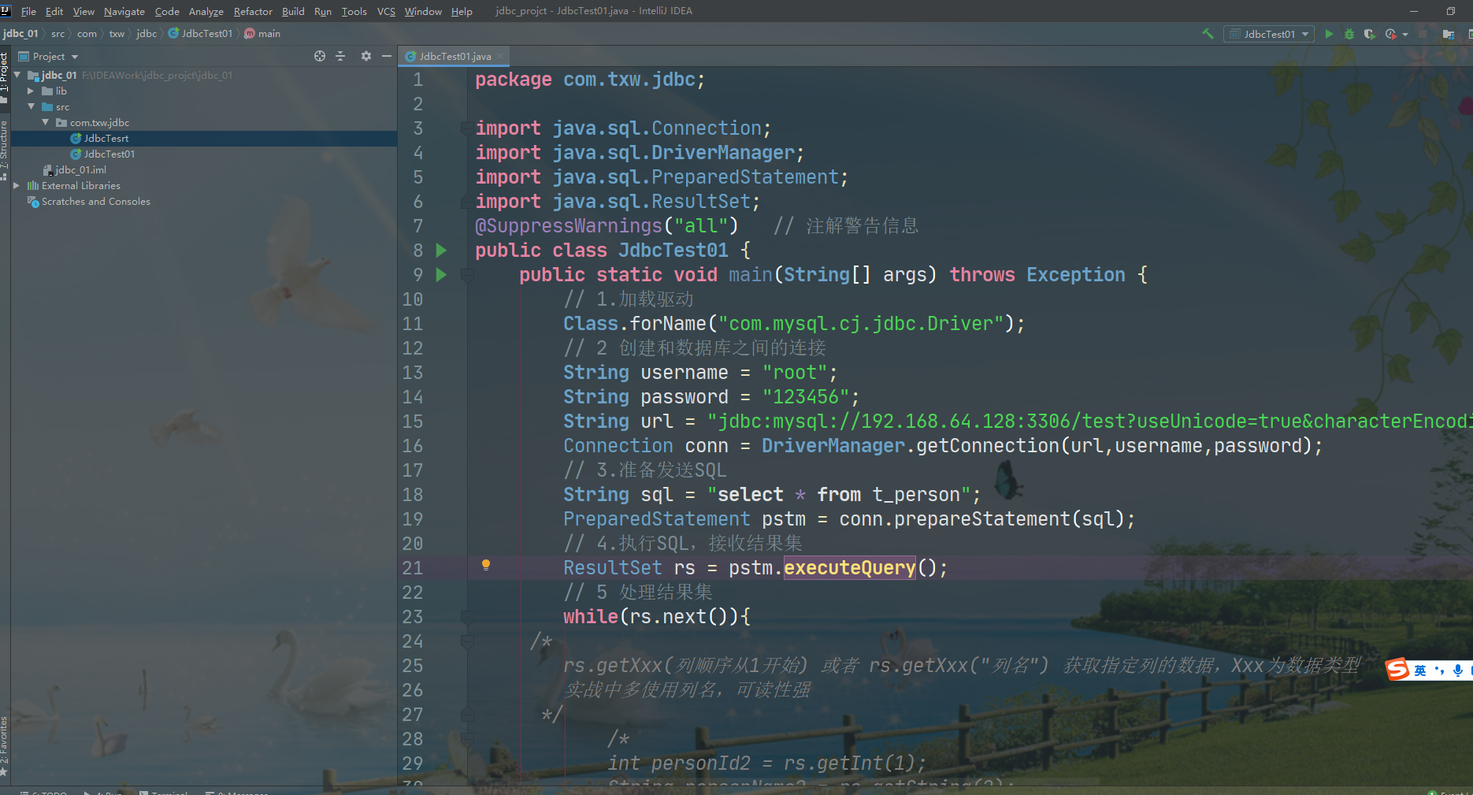Run JdbcTest01 with the green play button
Viewport: 1473px width, 795px height.
click(1329, 34)
